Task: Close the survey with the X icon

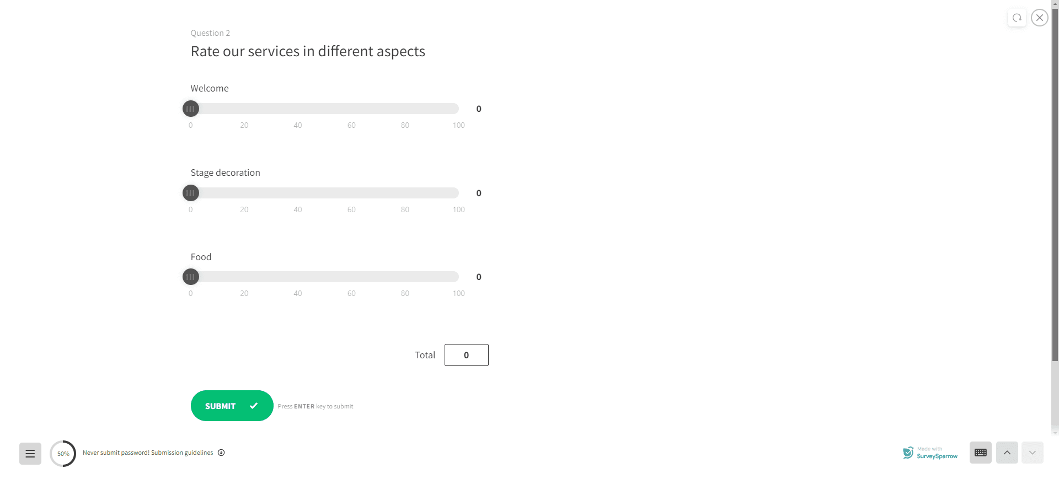Action: point(1040,18)
